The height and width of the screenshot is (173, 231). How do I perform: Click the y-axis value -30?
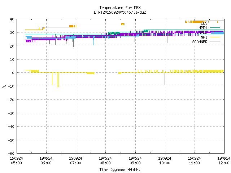click(x=11, y=113)
